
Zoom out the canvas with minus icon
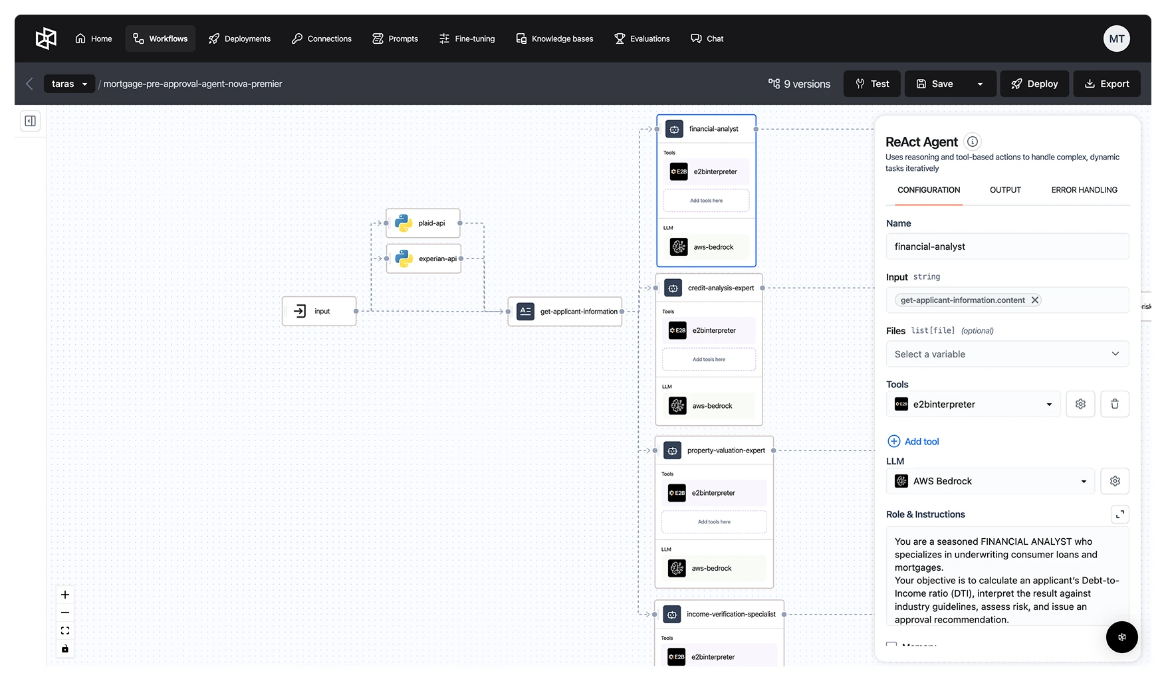pyautogui.click(x=65, y=613)
